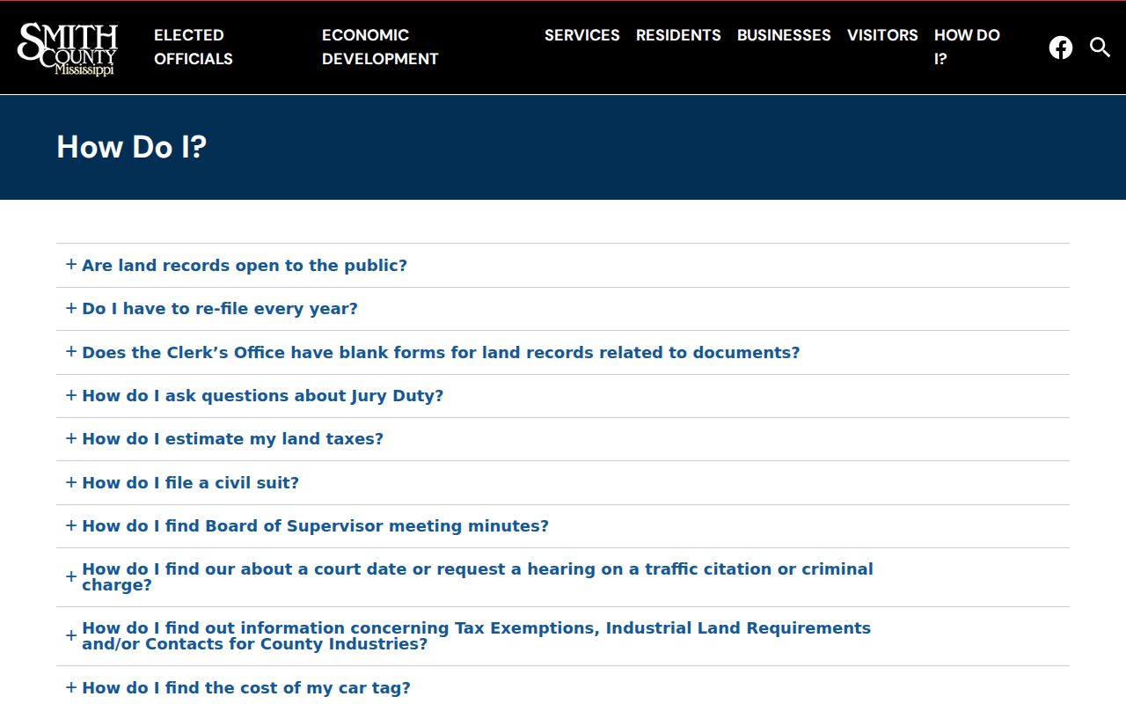Open the Facebook page icon
This screenshot has height=704, width=1126.
[1061, 48]
